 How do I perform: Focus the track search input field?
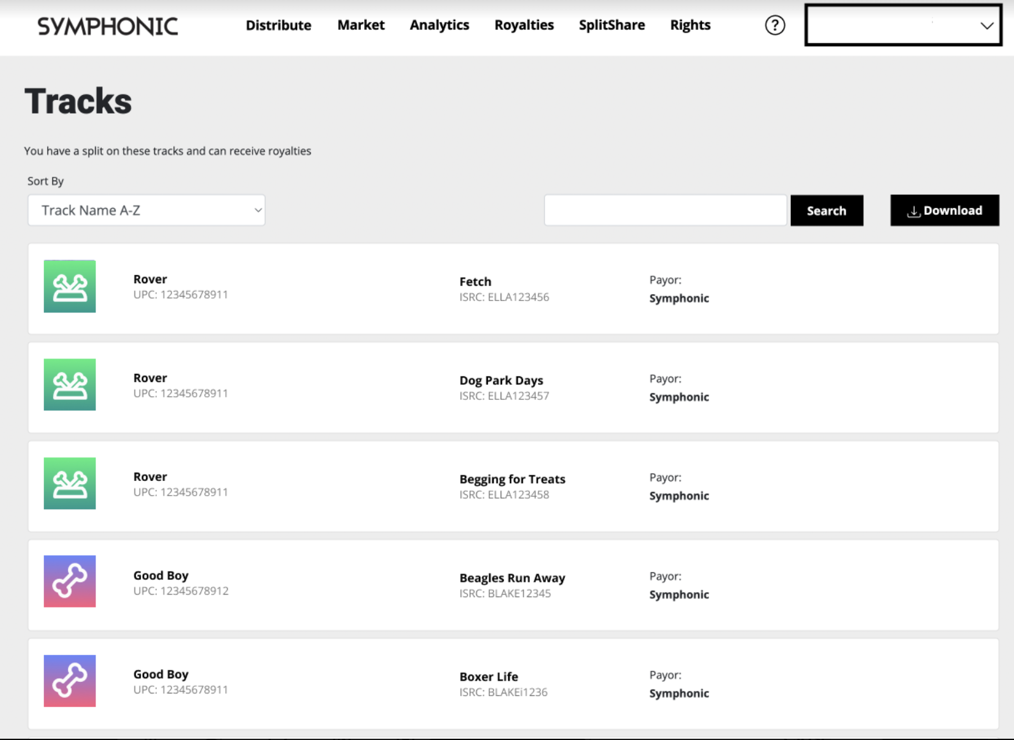[x=665, y=211]
